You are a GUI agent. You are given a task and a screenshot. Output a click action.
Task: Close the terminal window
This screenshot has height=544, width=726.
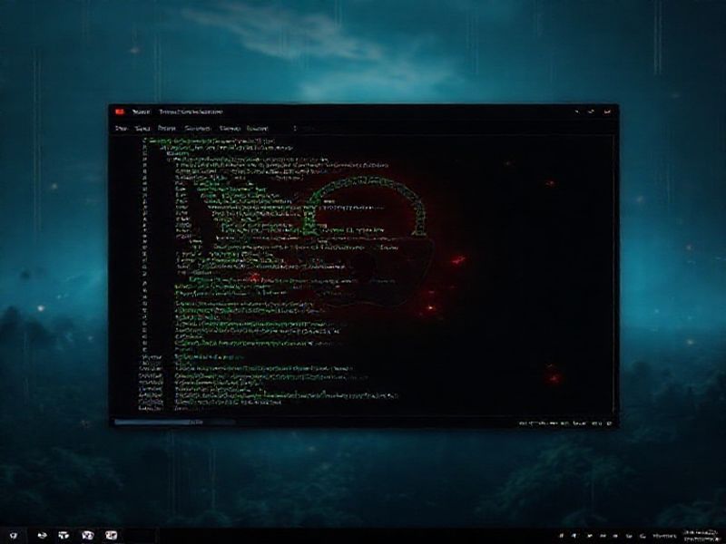(608, 112)
